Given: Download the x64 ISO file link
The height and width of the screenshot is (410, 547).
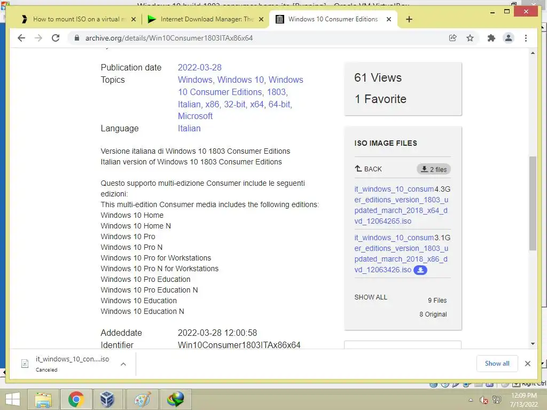Looking at the screenshot, I should click(401, 205).
